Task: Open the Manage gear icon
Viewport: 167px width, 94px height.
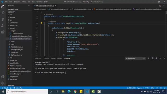Action: [x=3, y=83]
